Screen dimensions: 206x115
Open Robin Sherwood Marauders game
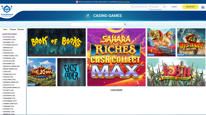click(176, 72)
